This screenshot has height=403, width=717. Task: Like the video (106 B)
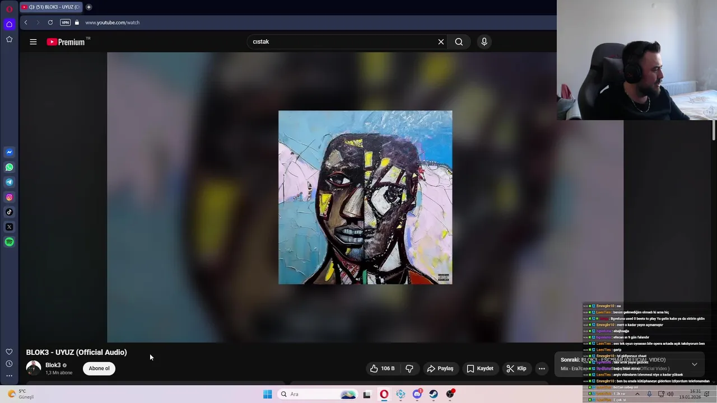click(x=382, y=368)
